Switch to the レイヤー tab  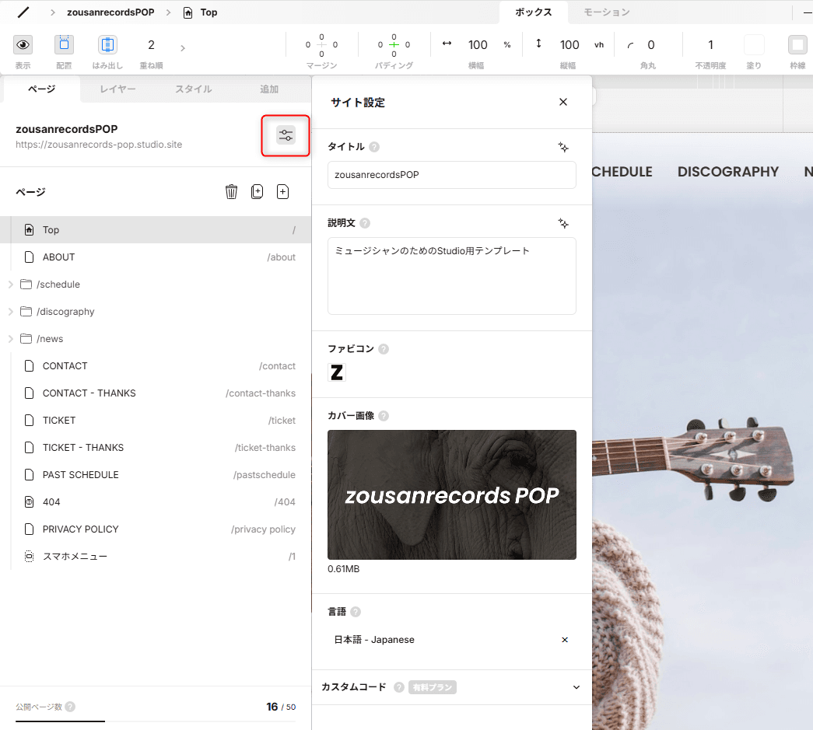tap(117, 89)
